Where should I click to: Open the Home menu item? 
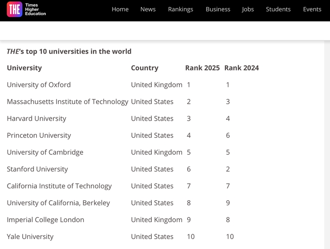tap(120, 9)
